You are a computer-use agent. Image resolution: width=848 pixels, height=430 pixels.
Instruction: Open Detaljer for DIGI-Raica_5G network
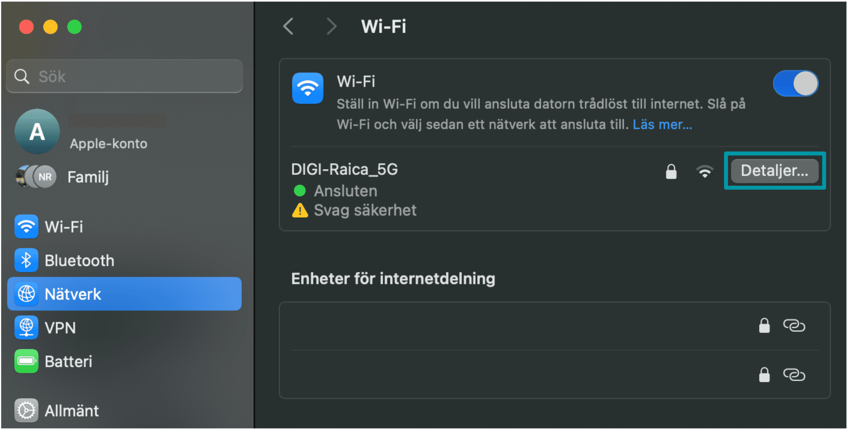774,171
